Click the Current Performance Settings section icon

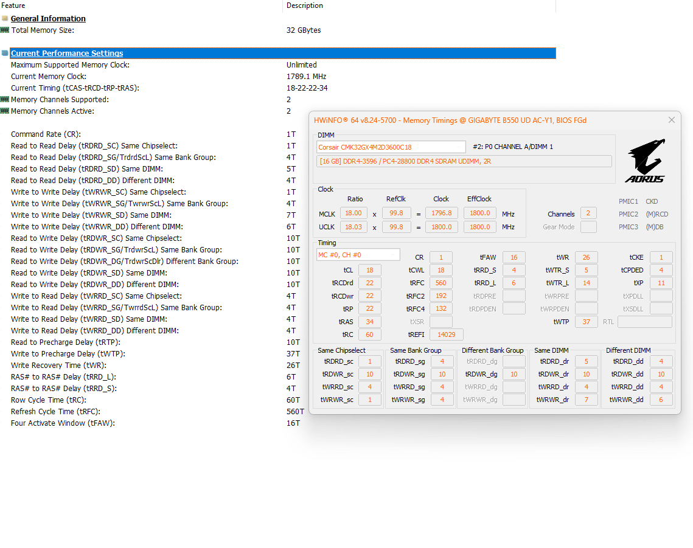pos(5,53)
